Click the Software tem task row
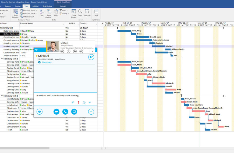 (x=52, y=127)
